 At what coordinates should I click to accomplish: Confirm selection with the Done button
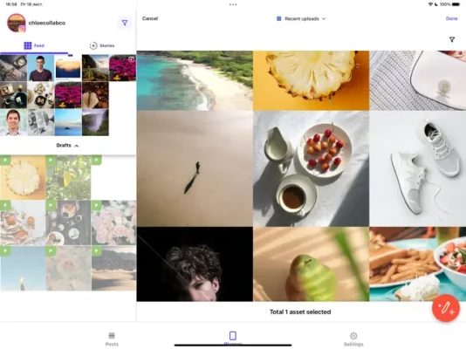(x=451, y=18)
